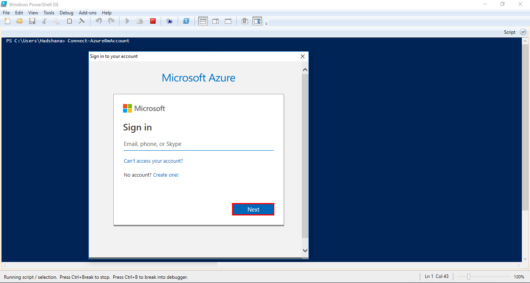Open a script using the folder icon
Screen dimensions: 530x283
point(20,21)
